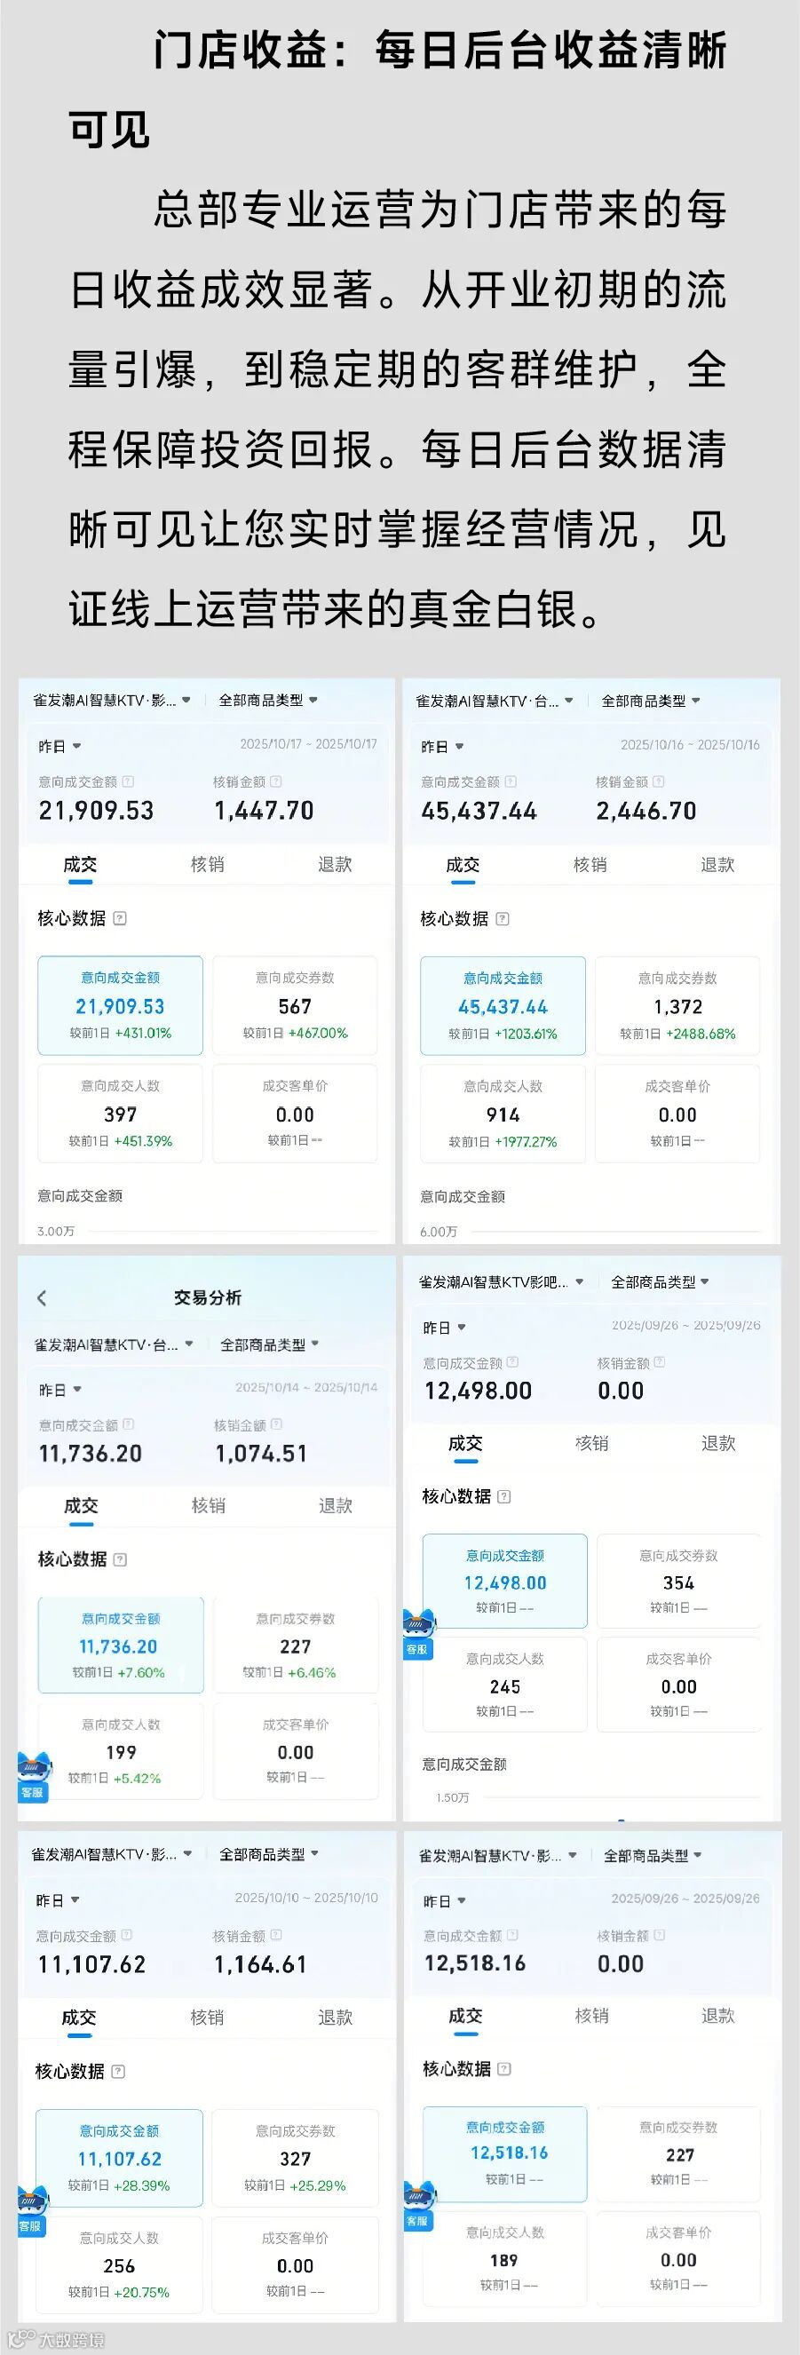Go back using arrow beside 交易分析
The width and height of the screenshot is (800, 2355).
[41, 1297]
